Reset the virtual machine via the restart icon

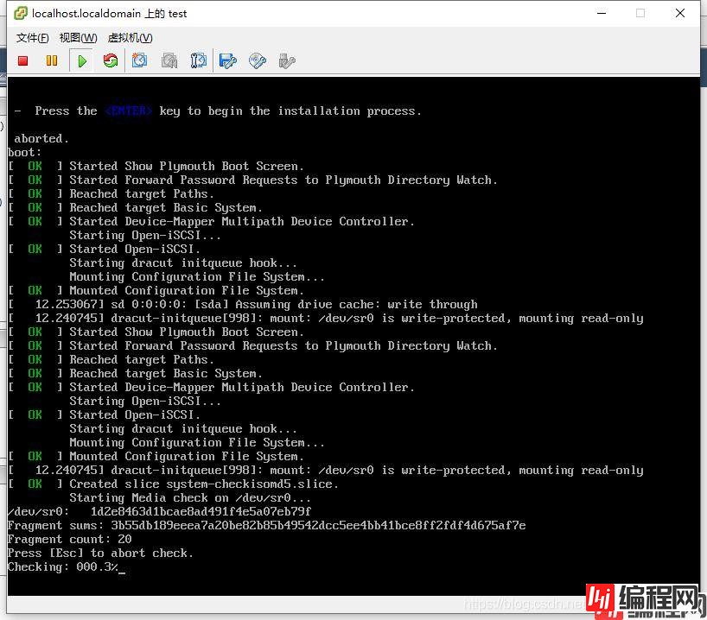click(x=111, y=60)
